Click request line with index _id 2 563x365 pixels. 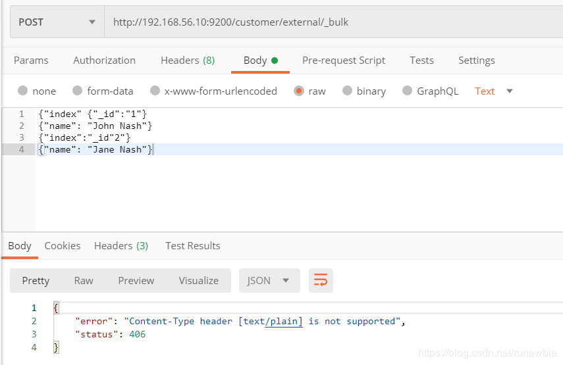coord(84,137)
